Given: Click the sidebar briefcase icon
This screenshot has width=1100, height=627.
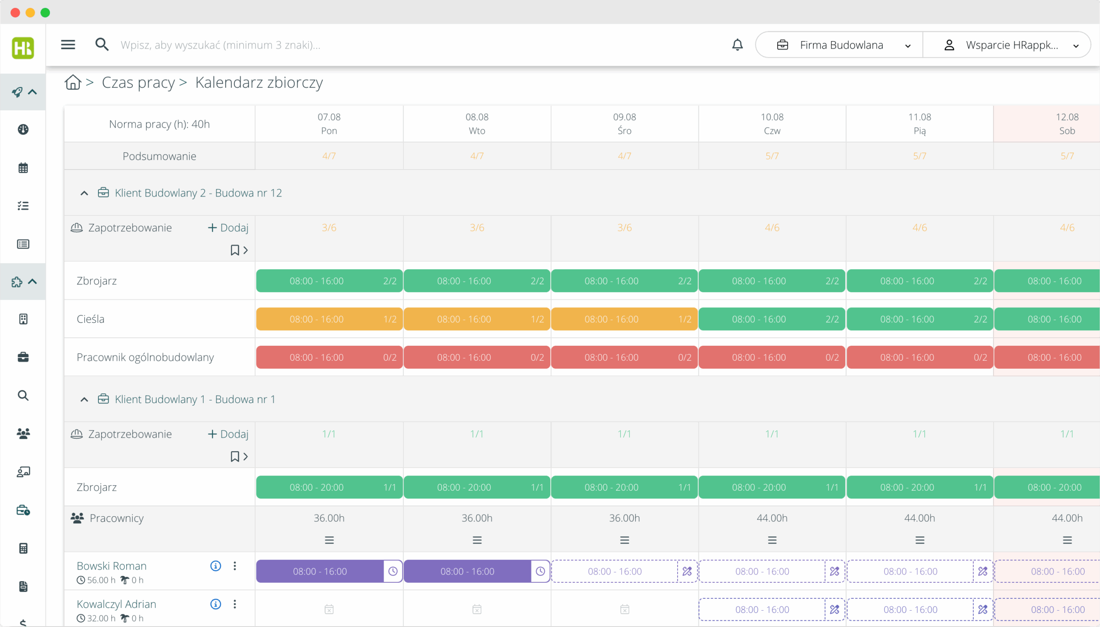Looking at the screenshot, I should pos(23,357).
